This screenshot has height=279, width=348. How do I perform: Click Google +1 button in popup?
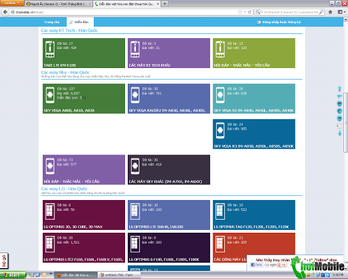(281, 265)
